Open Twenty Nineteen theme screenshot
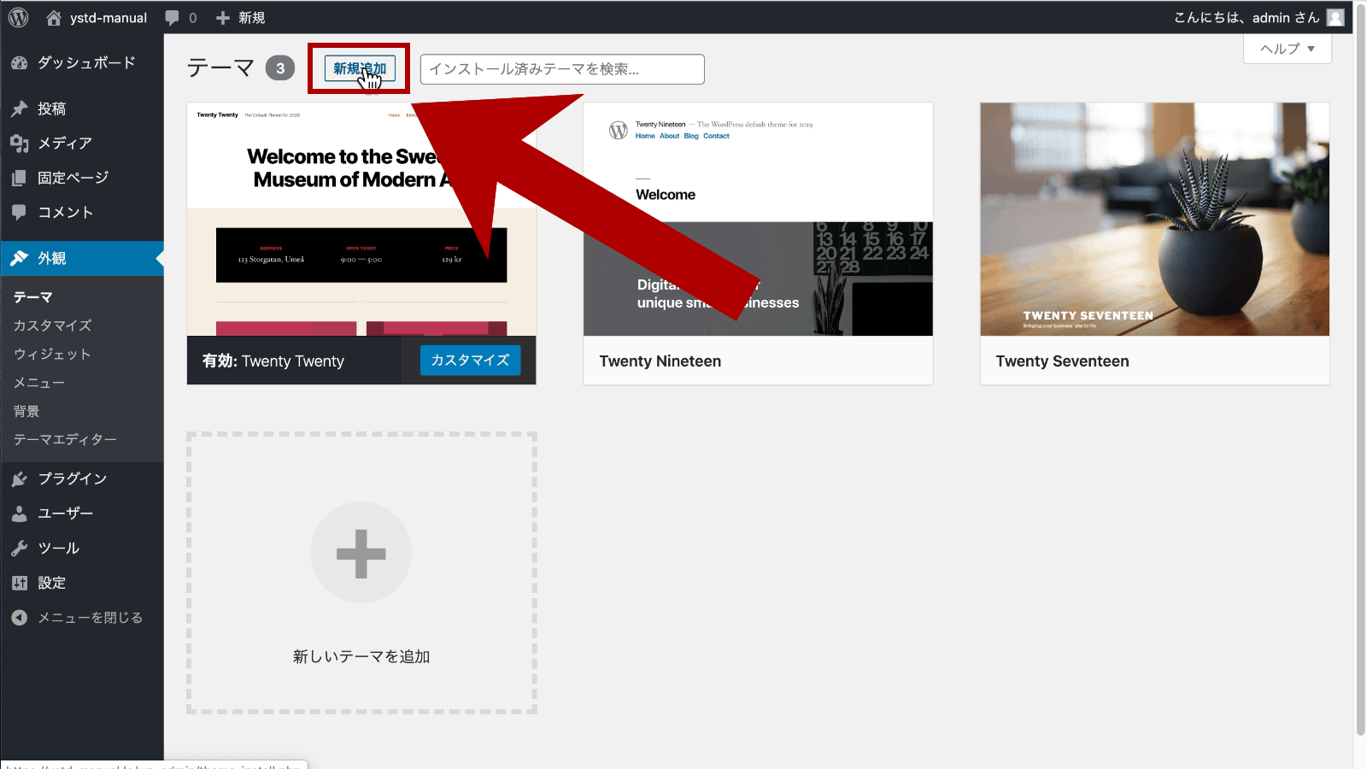1367x769 pixels. pyautogui.click(x=758, y=220)
